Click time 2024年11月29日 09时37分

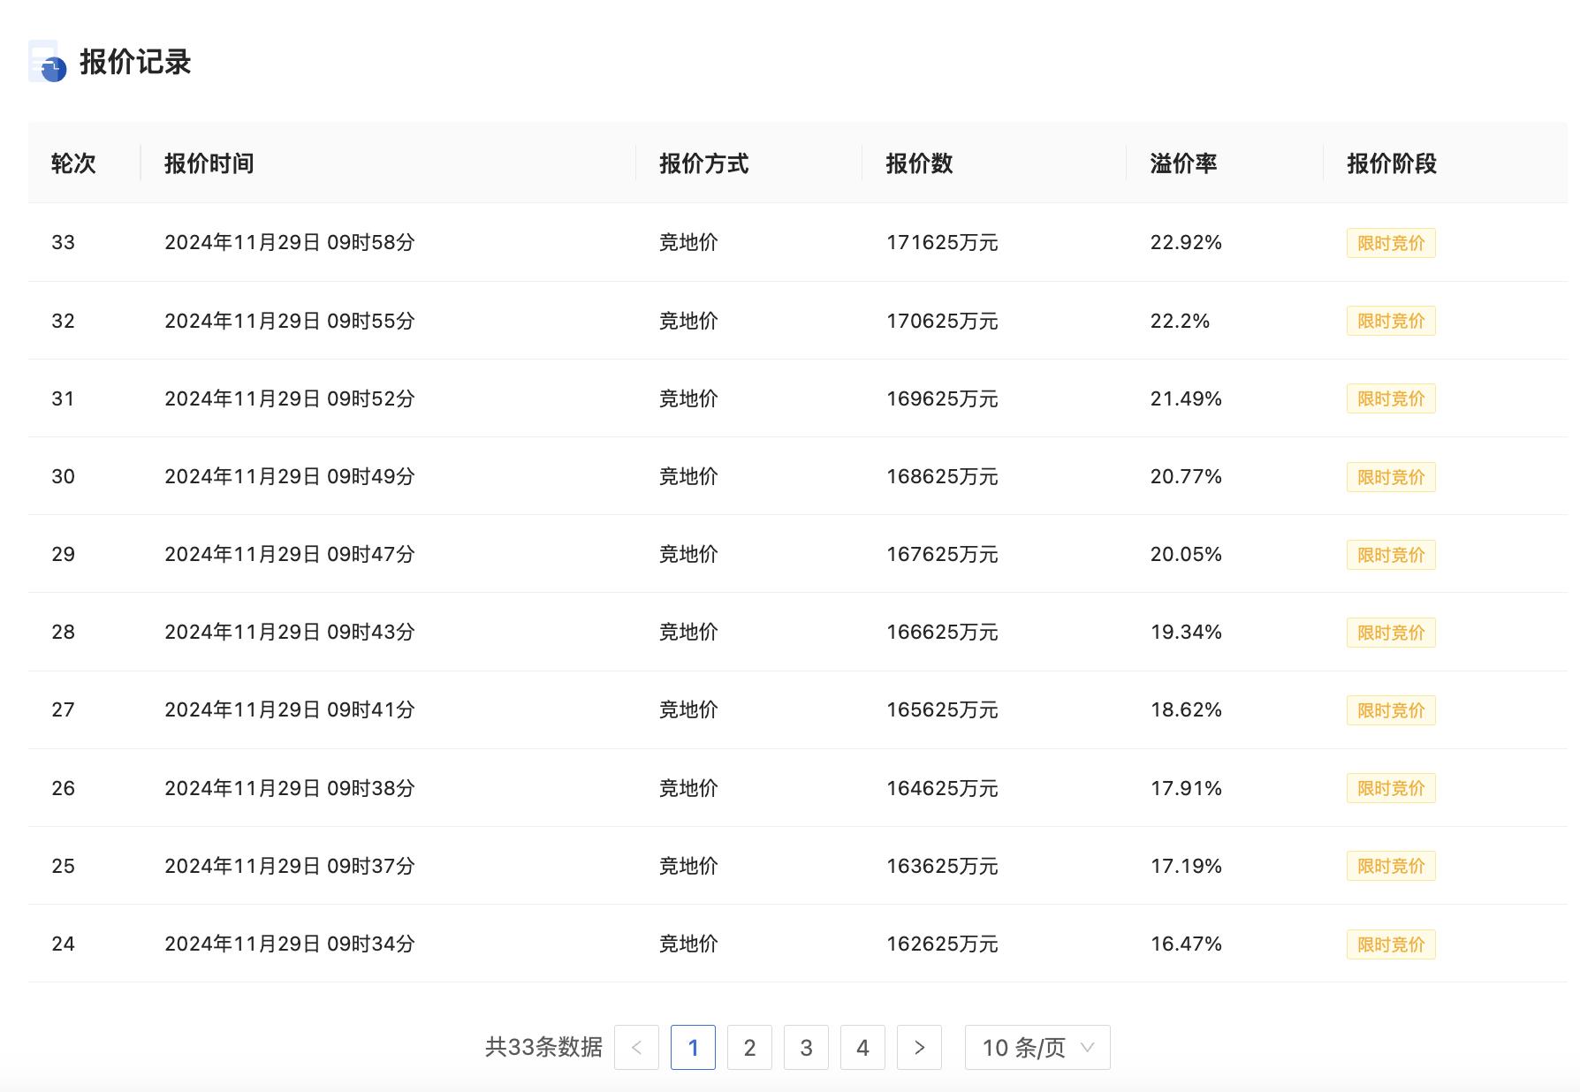pos(290,866)
